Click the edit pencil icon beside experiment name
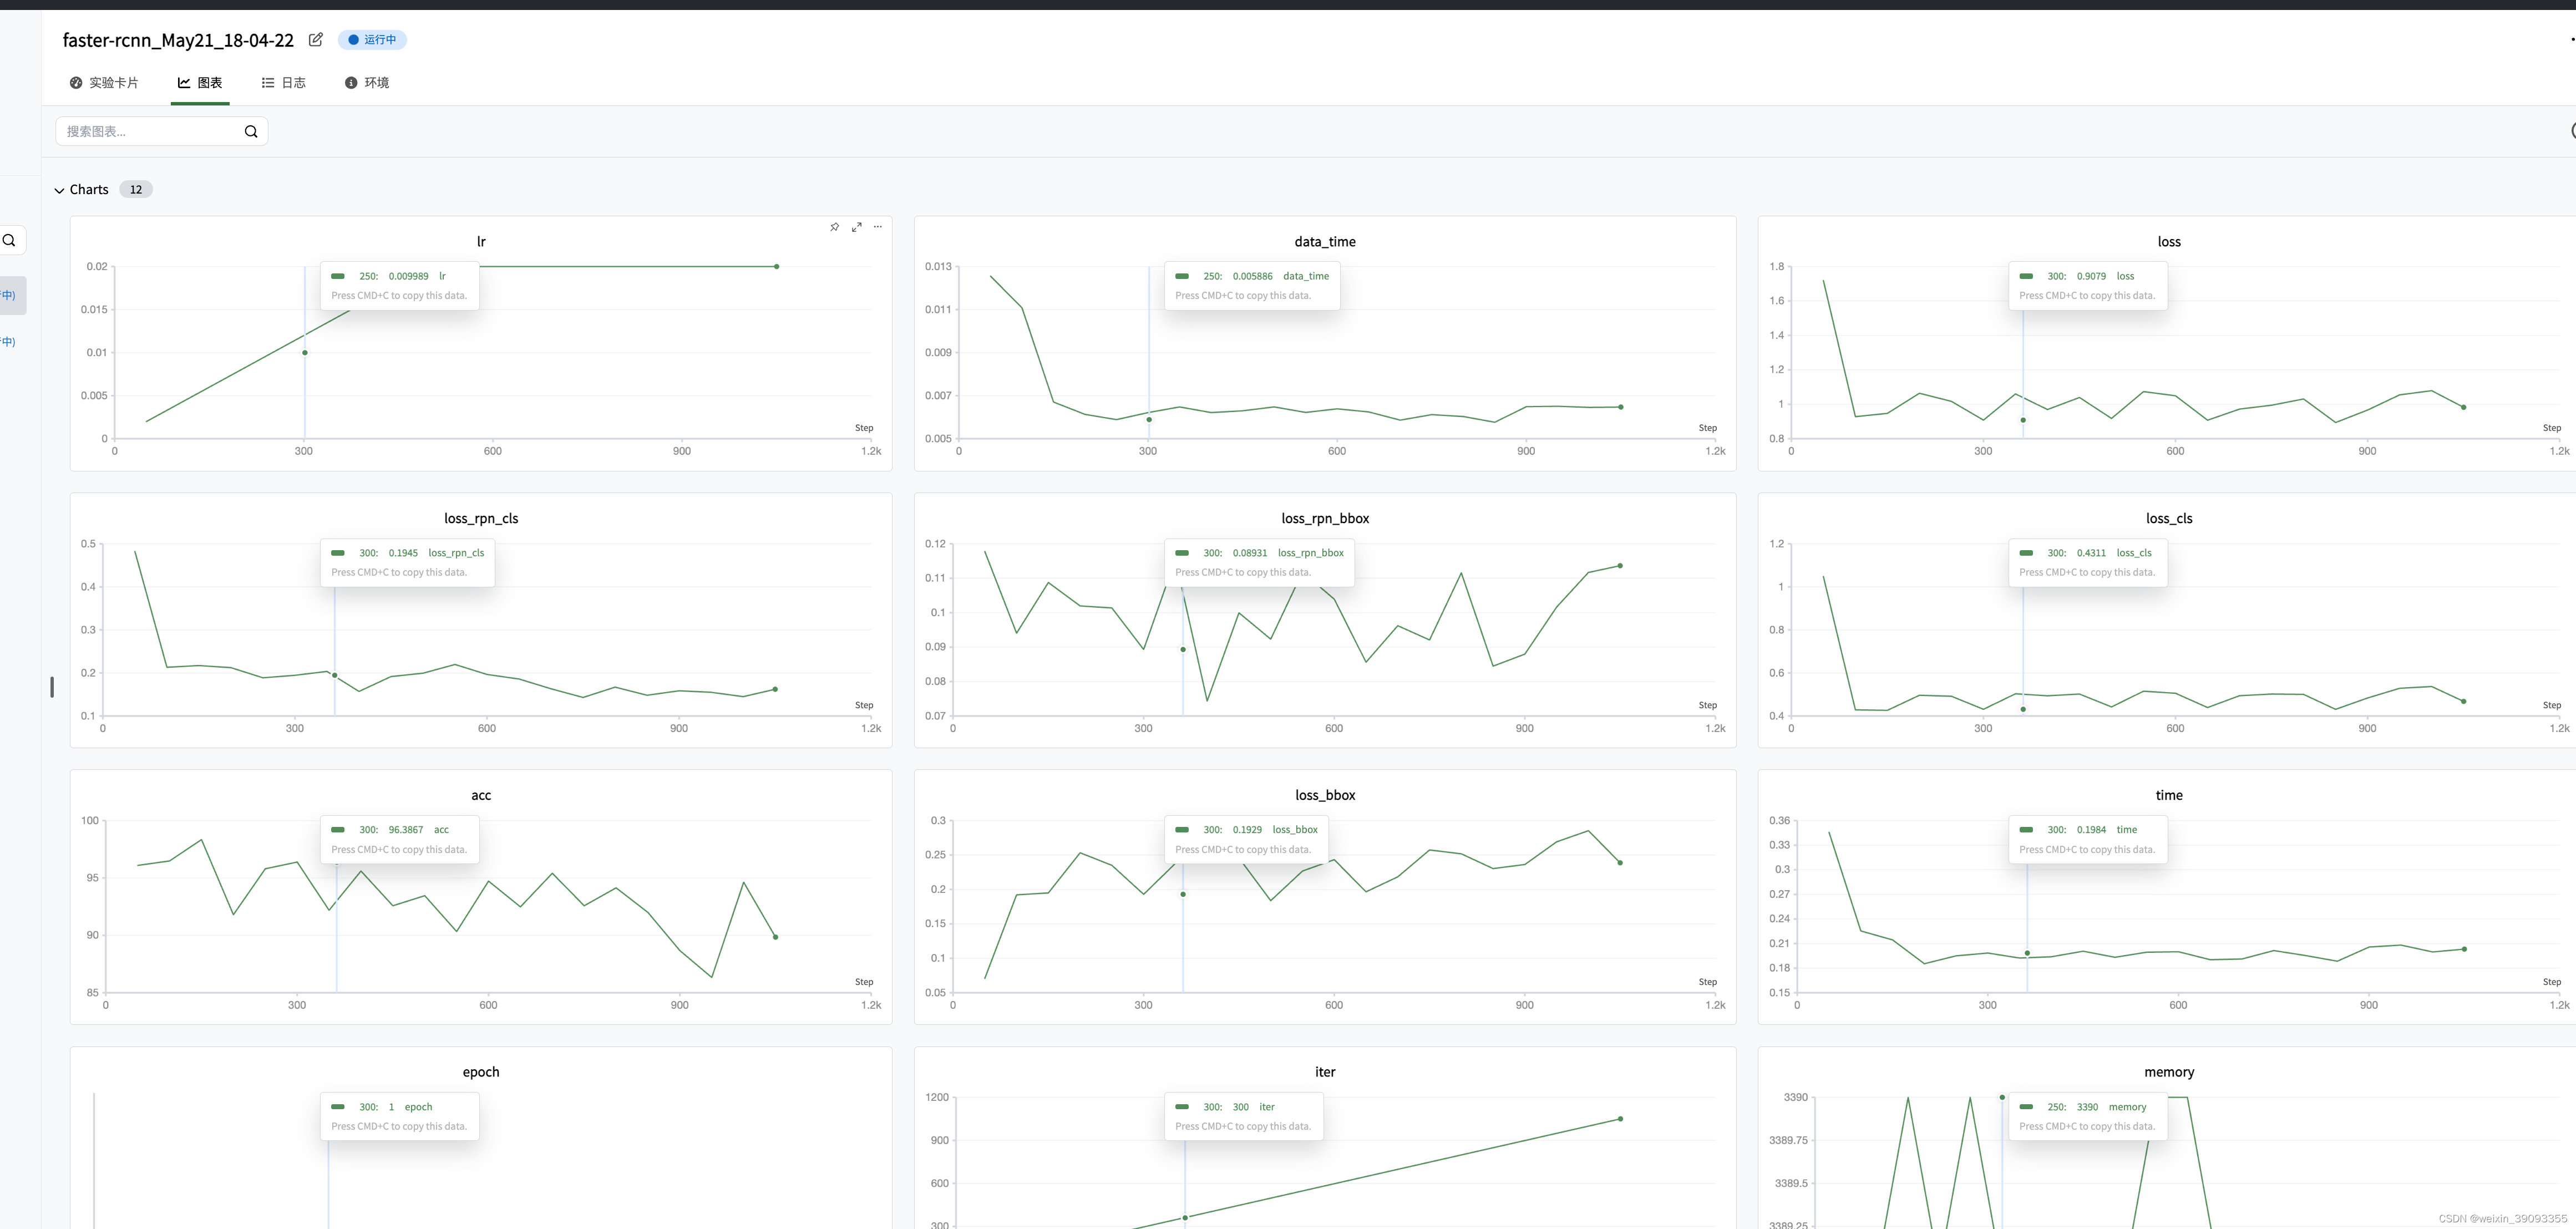Screen dimensions: 2576x1229 316,40
